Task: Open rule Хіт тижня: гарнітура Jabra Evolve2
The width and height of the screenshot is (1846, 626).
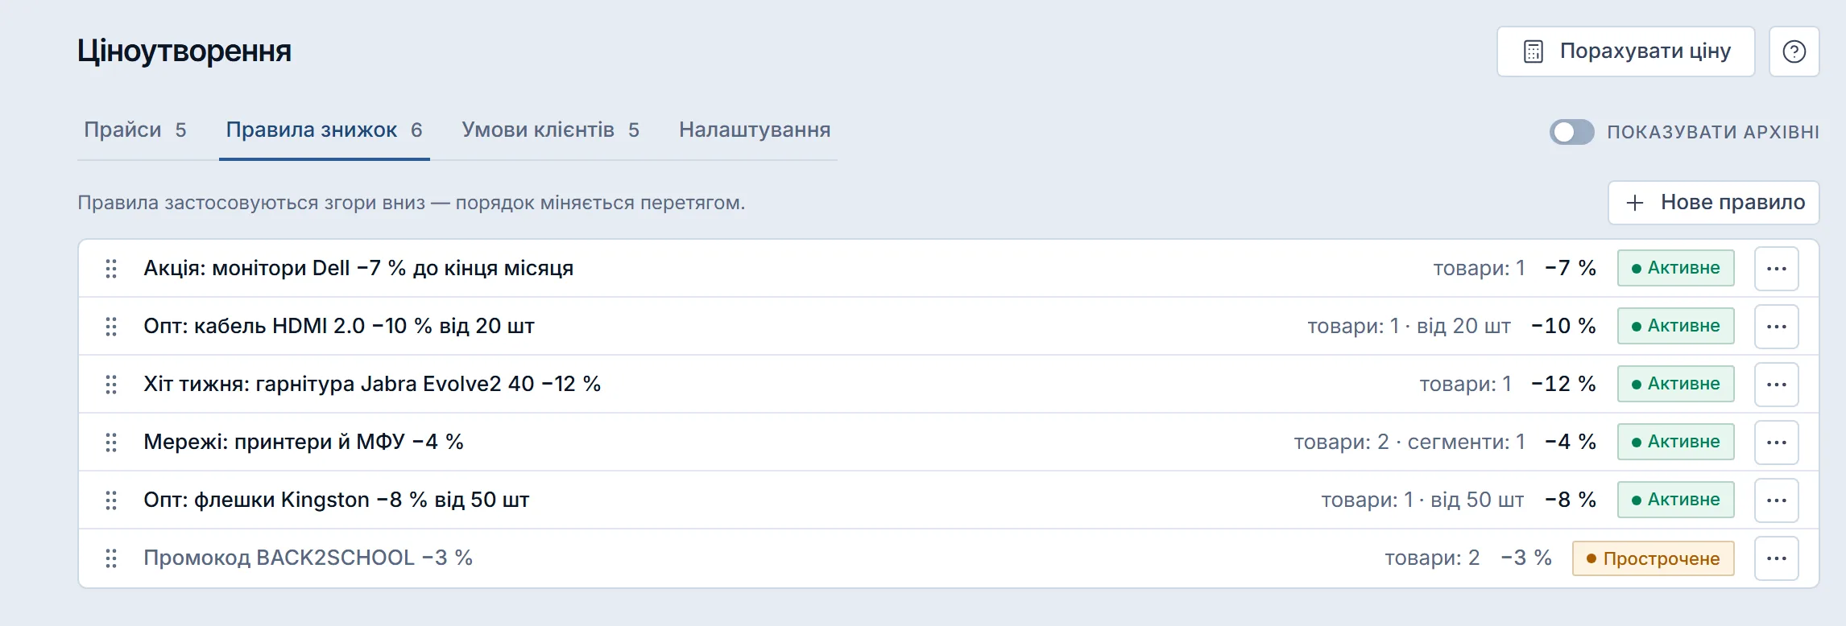Action: [x=372, y=384]
